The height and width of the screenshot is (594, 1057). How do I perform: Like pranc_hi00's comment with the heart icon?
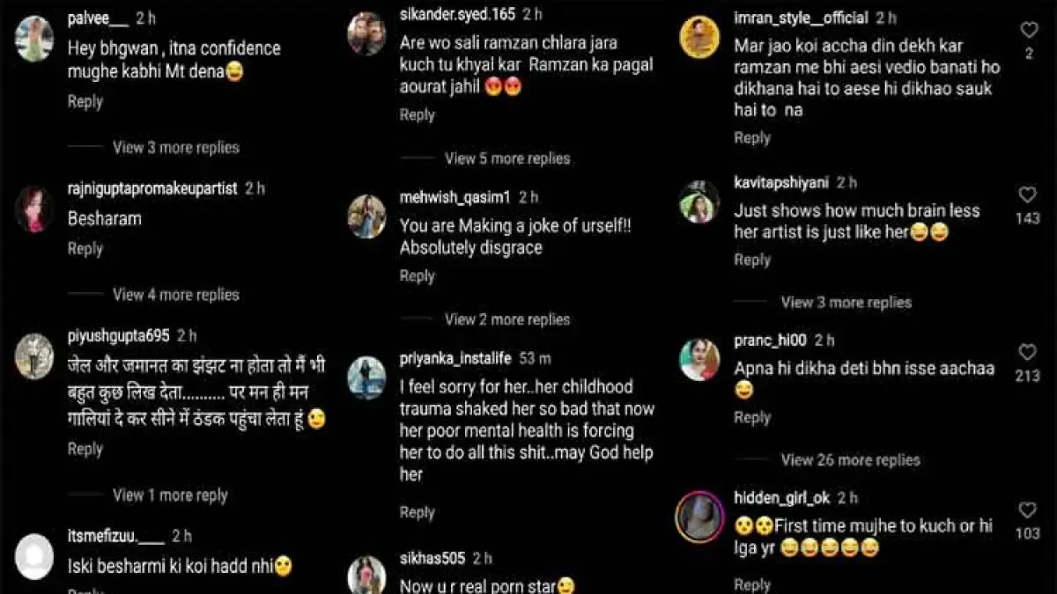pyautogui.click(x=1028, y=352)
